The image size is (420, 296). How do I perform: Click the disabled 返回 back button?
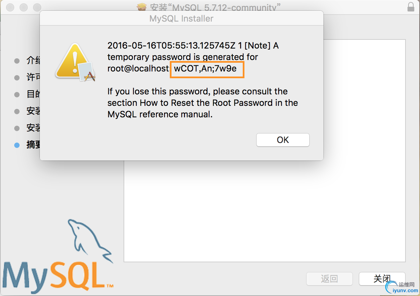click(x=330, y=278)
